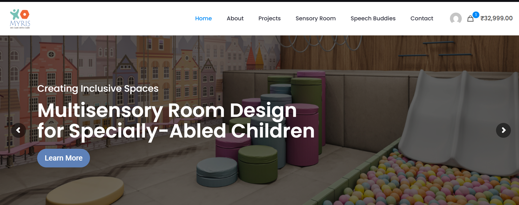Open the Speech Buddies menu item
This screenshot has height=205, width=519.
pyautogui.click(x=373, y=18)
